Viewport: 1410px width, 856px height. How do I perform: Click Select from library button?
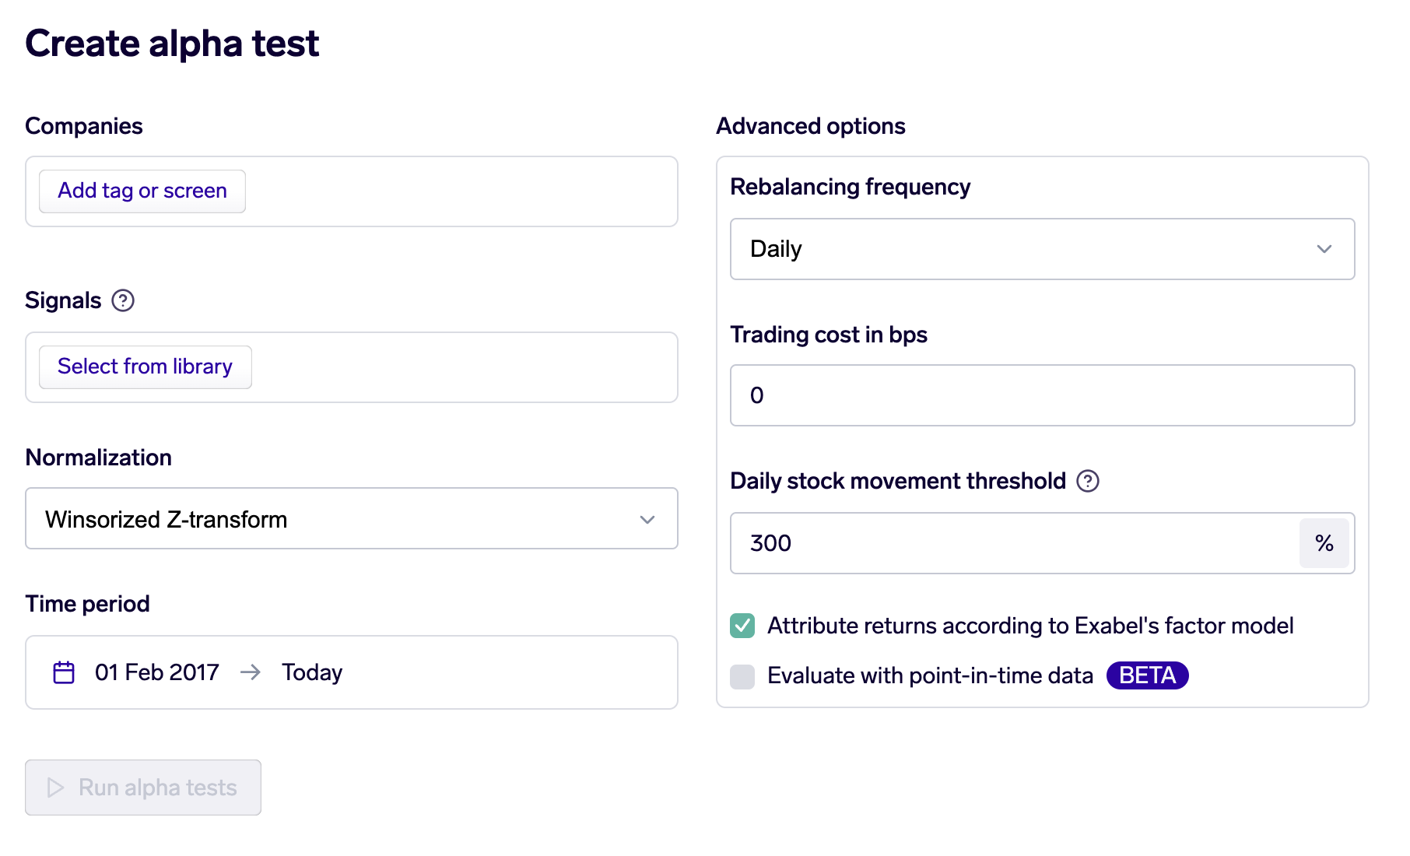(x=146, y=367)
